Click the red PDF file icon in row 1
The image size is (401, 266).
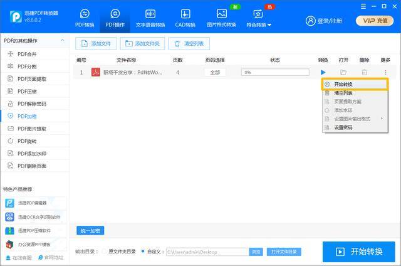point(96,72)
